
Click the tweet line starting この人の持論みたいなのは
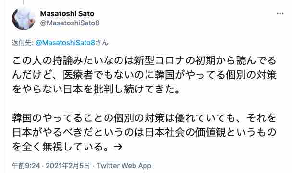click(x=144, y=61)
